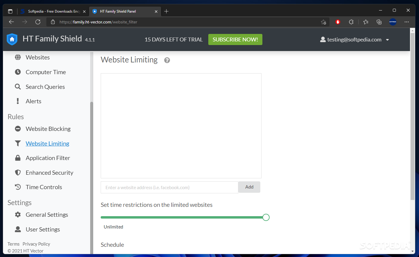Click the Add website button
Viewport: 419px width, 257px height.
click(249, 187)
